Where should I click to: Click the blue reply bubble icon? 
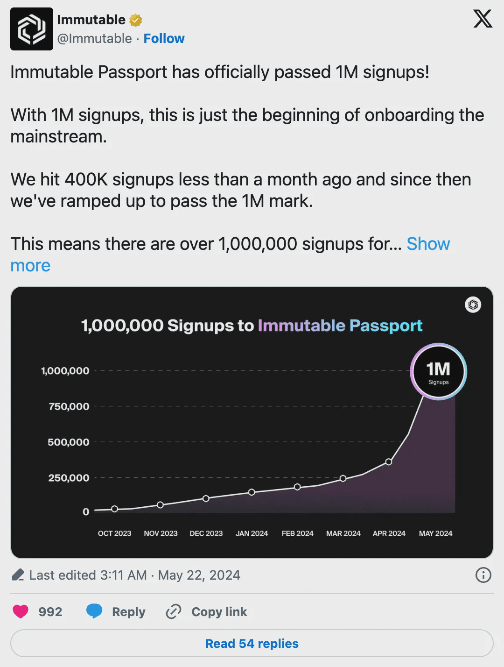coord(94,611)
